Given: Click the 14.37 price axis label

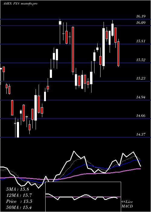Looking at the screenshot, I should (x=141, y=134).
